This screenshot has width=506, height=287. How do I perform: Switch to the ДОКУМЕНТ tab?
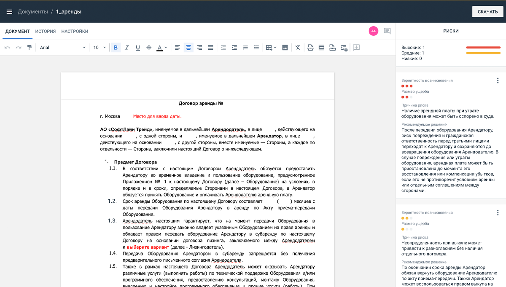(x=18, y=31)
